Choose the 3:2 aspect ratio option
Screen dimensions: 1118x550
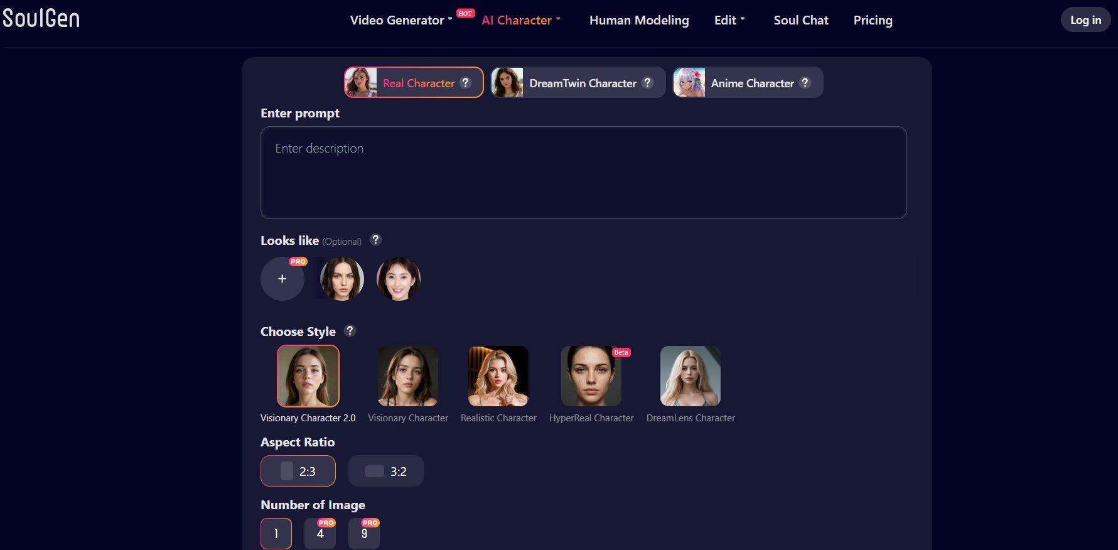386,471
